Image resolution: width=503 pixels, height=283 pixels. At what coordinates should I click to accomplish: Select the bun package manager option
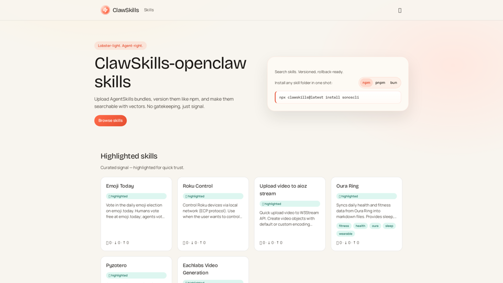(393, 83)
